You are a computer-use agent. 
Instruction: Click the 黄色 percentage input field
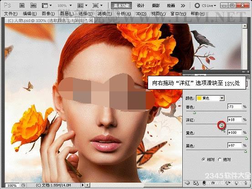(235, 132)
